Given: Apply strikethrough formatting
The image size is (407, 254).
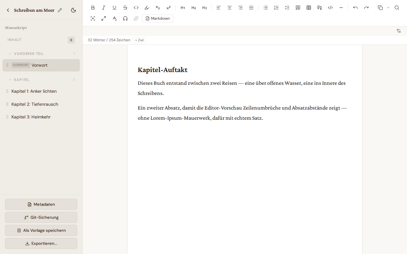Looking at the screenshot, I should click(125, 8).
